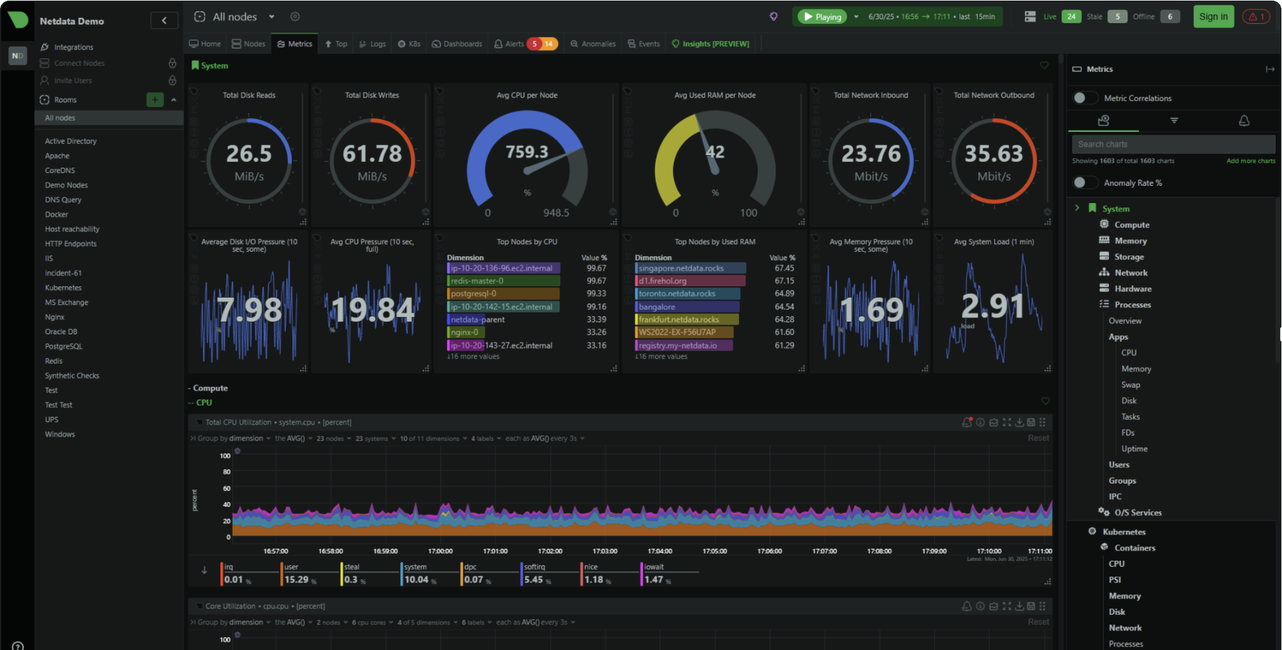
Task: Click the Search charts input field
Action: tap(1173, 144)
